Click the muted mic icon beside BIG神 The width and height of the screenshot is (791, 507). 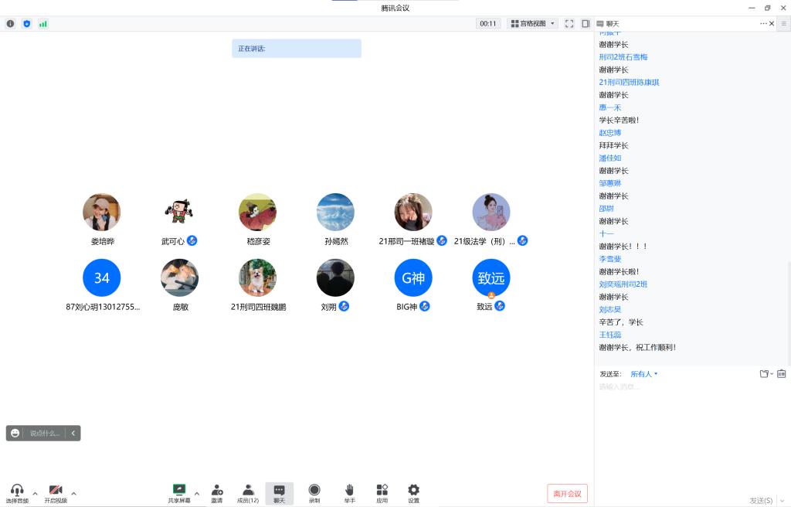[x=425, y=306]
